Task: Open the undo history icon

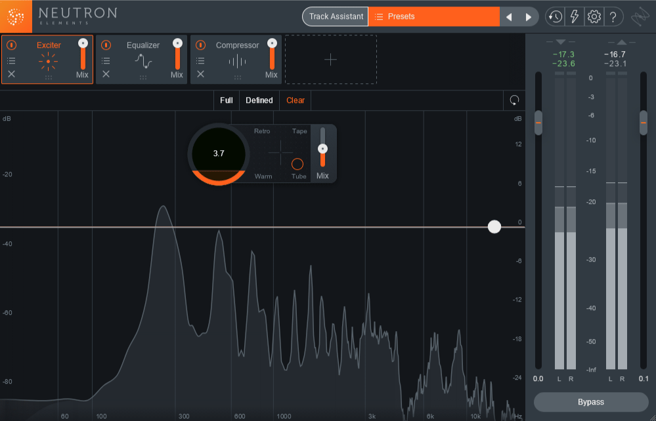Action: pyautogui.click(x=555, y=16)
